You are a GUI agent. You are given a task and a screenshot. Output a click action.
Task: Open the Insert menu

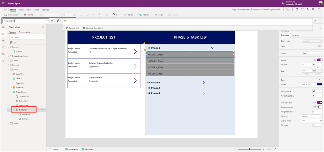pos(21,10)
